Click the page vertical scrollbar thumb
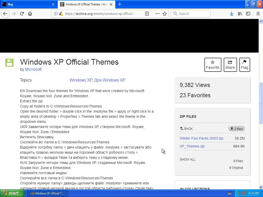This screenshot has height=197, width=263. pos(261,103)
